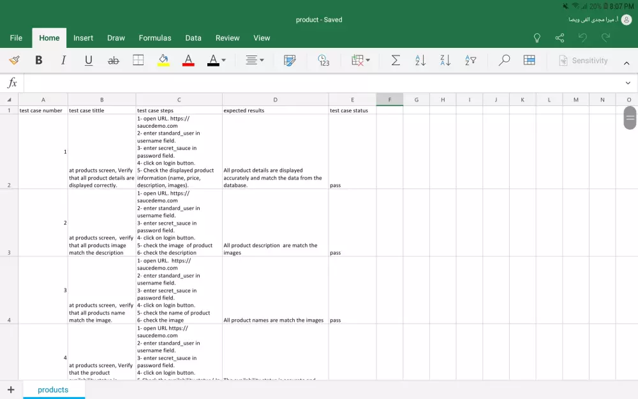638x399 pixels.
Task: Apply yellow fill color highlight
Action: point(163,60)
